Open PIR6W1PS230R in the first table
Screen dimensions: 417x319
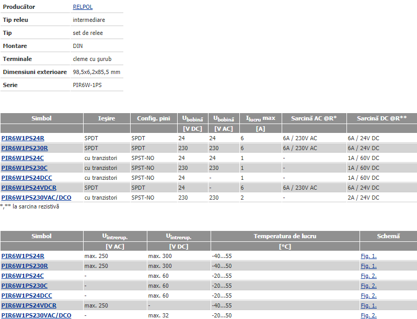(x=25, y=148)
